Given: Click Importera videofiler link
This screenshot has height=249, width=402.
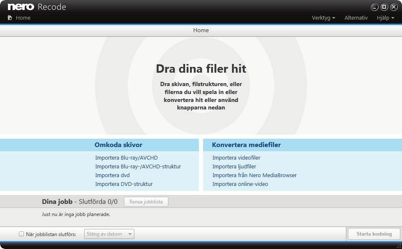Looking at the screenshot, I should point(236,158).
